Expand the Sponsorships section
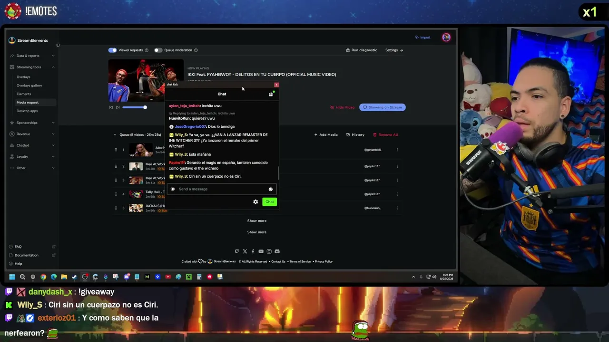The image size is (609, 342). [x=32, y=123]
